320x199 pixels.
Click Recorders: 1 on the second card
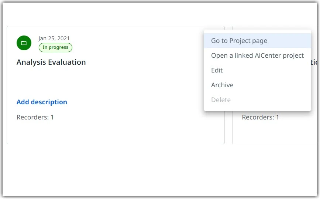(x=260, y=117)
